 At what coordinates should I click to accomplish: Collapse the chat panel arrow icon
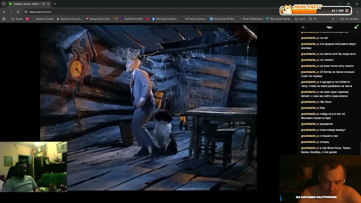click(303, 27)
